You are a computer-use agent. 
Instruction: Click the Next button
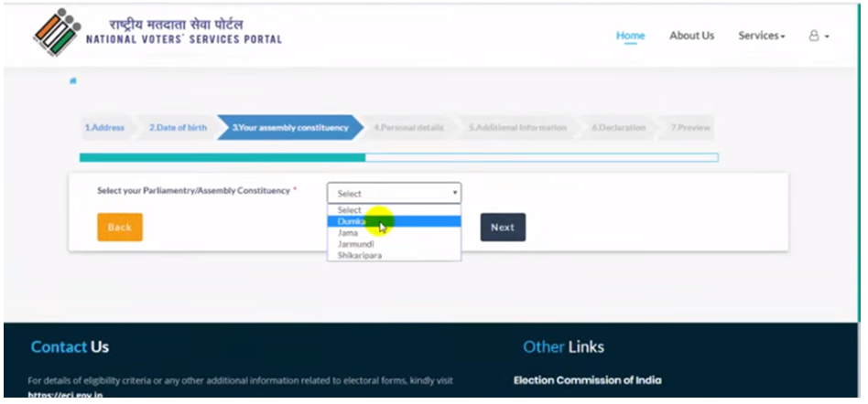(503, 228)
